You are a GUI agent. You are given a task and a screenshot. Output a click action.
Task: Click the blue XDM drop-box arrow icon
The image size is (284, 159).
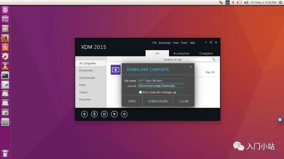tap(280, 120)
